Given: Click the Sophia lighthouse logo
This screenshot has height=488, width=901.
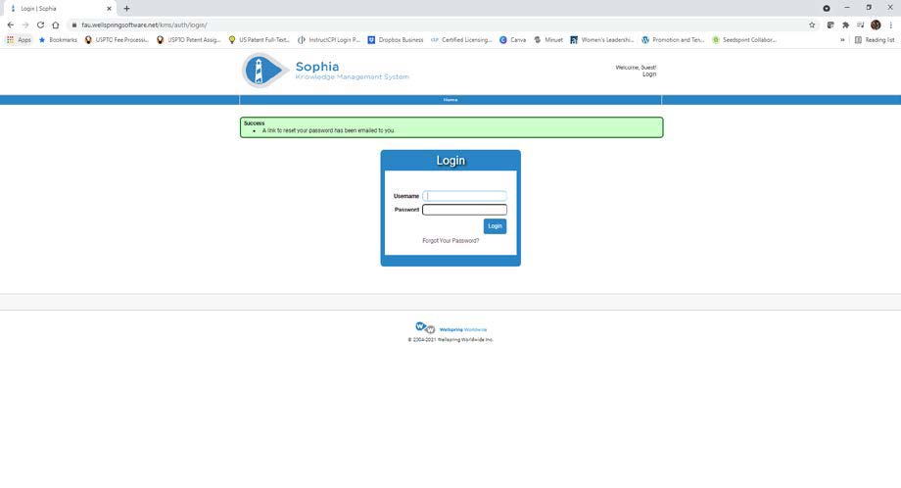Looking at the screenshot, I should click(263, 71).
